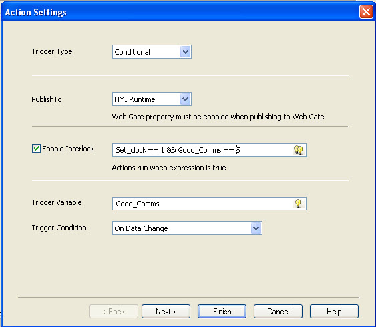Select the HMI Runtime combo box
Screen dimensions: 376x327
(x=152, y=99)
